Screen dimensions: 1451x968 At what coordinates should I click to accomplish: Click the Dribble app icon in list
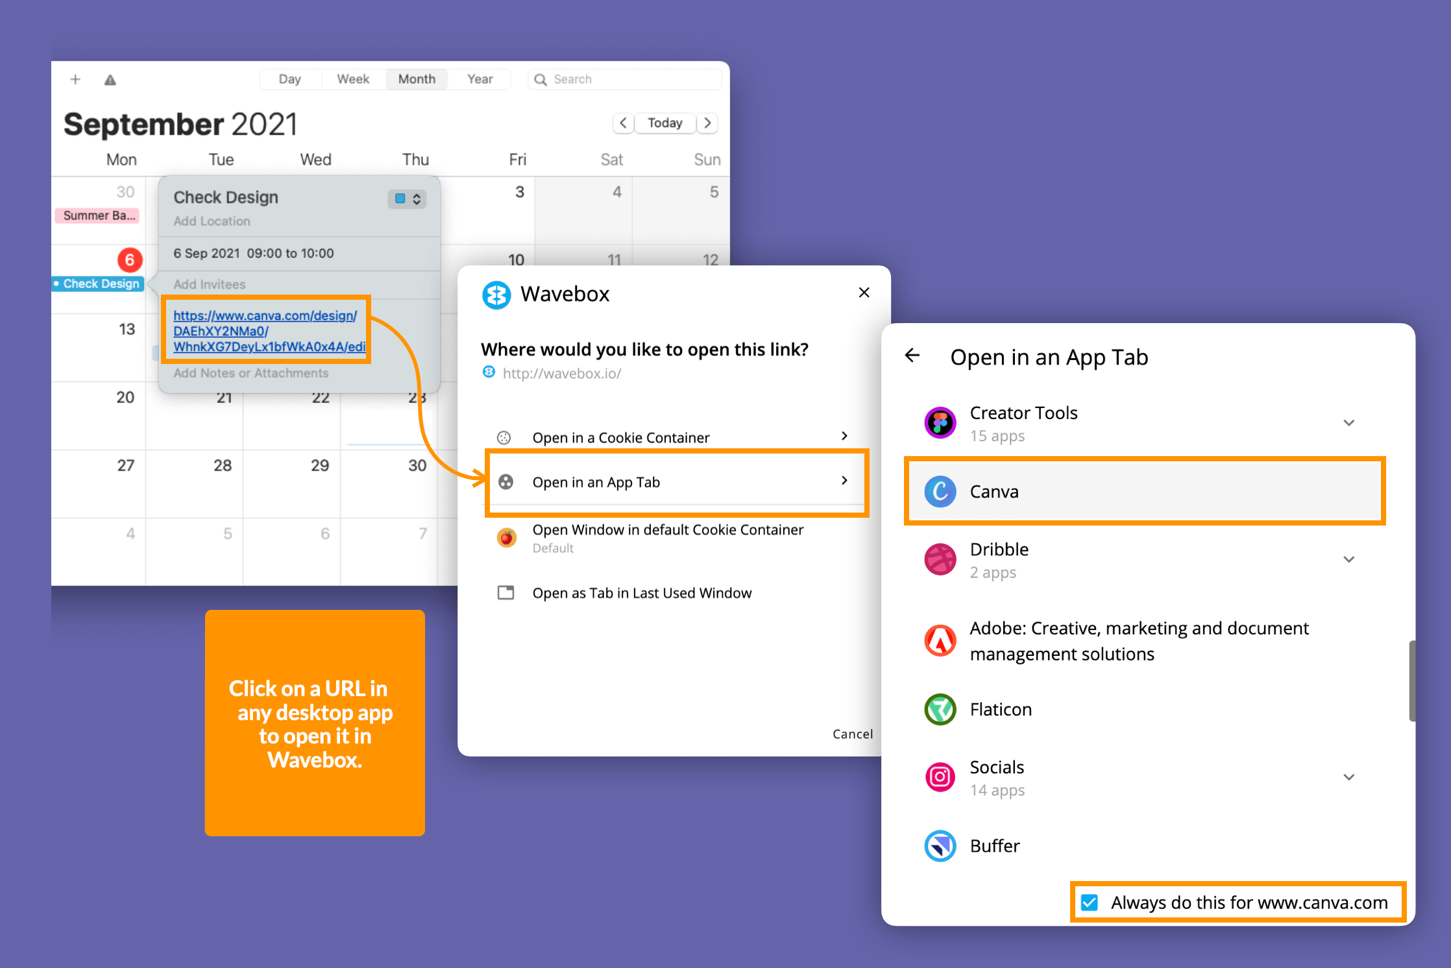[939, 562]
